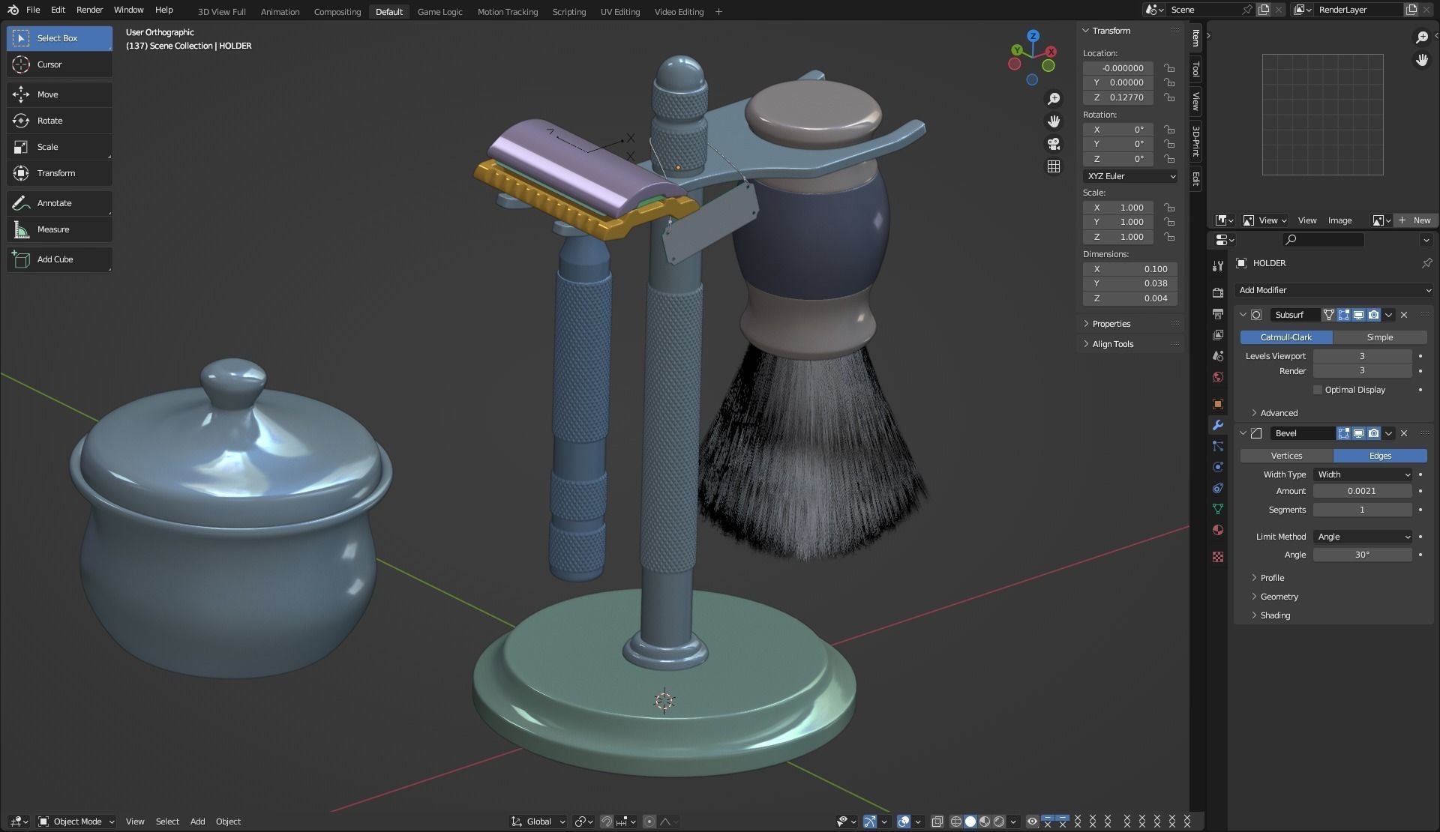This screenshot has height=832, width=1440.
Task: Open the Particles properties tab icon
Action: pyautogui.click(x=1218, y=446)
